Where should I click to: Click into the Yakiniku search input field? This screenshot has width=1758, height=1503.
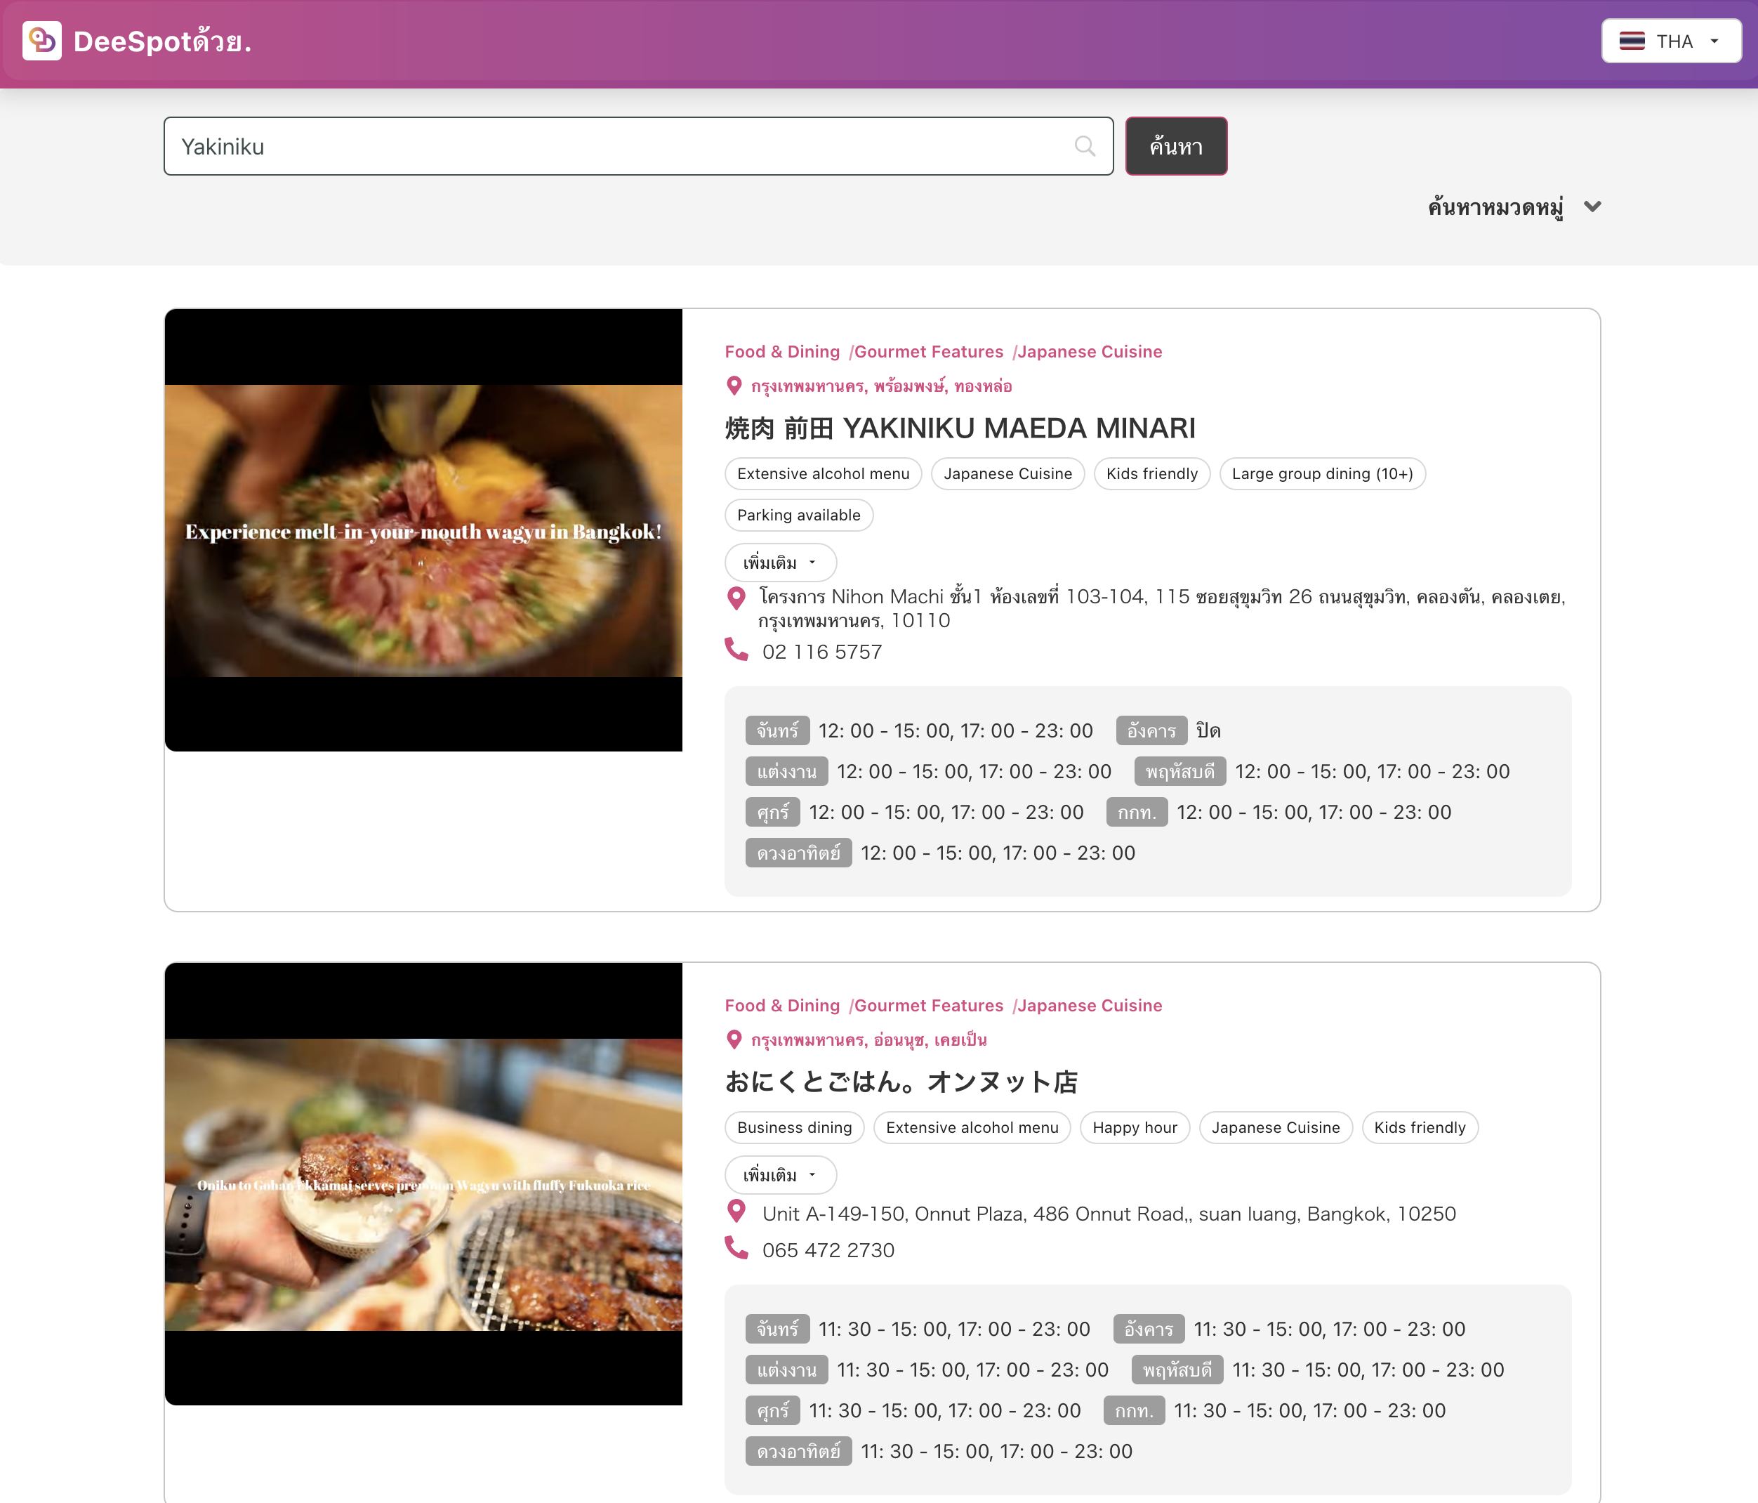point(619,146)
